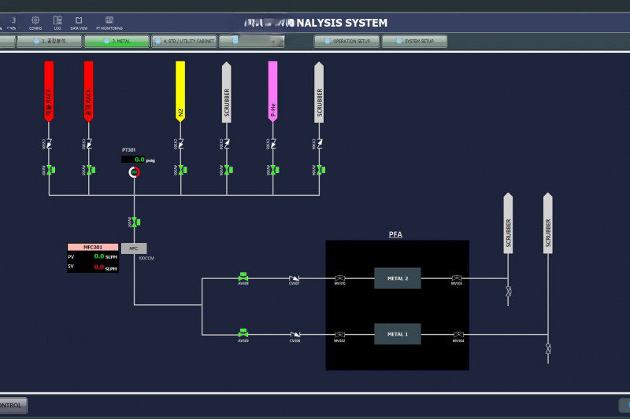Select the METAL 2 block
This screenshot has height=419, width=630.
point(397,278)
